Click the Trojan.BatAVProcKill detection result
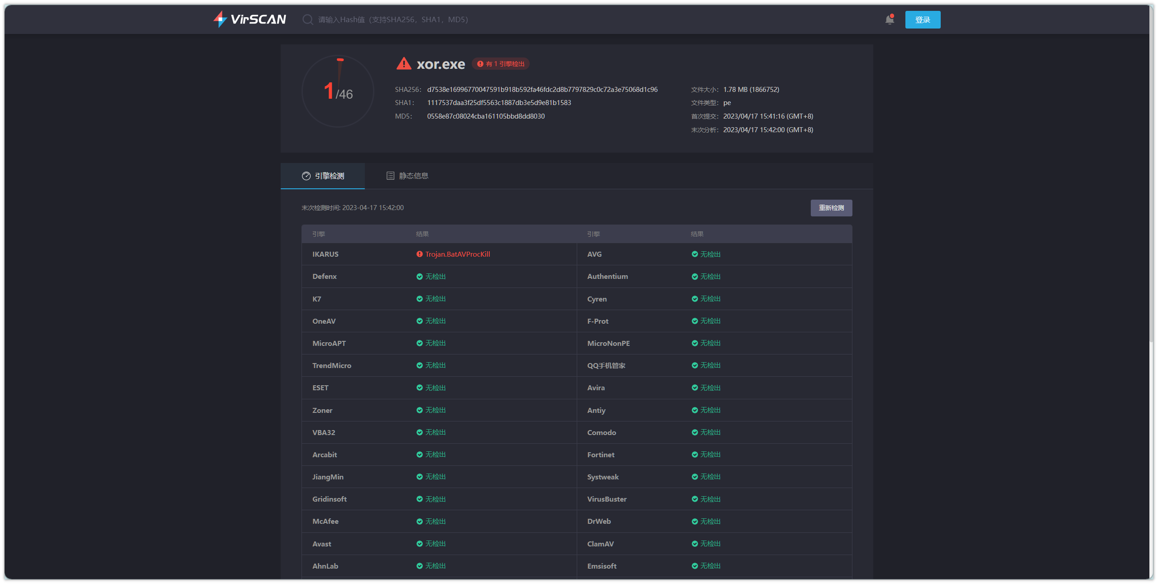Image resolution: width=1158 pixels, height=584 pixels. point(458,254)
